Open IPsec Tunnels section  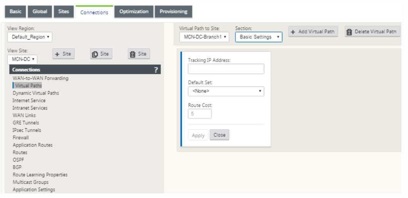coord(27,130)
